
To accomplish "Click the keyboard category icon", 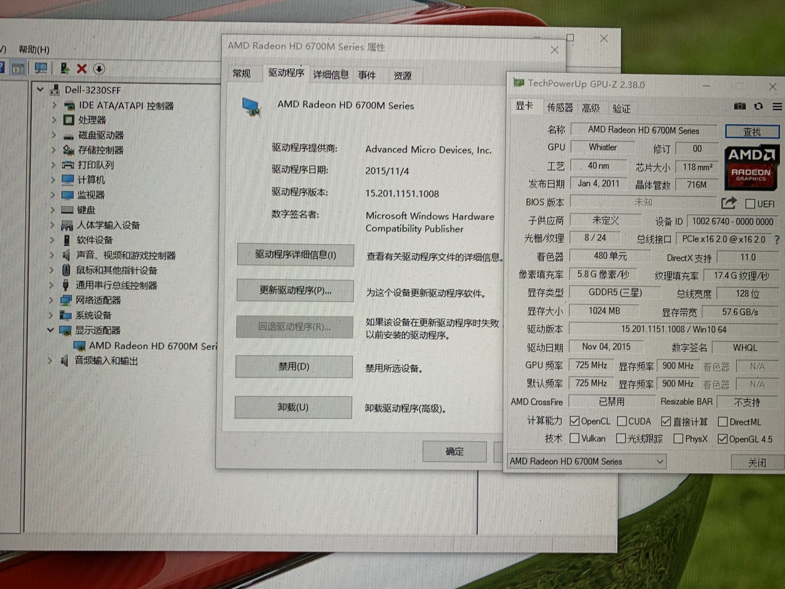I will tap(67, 210).
